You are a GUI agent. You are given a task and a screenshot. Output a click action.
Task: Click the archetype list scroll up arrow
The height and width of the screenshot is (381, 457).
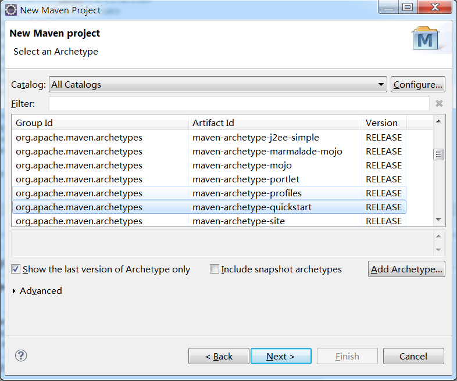(x=438, y=121)
